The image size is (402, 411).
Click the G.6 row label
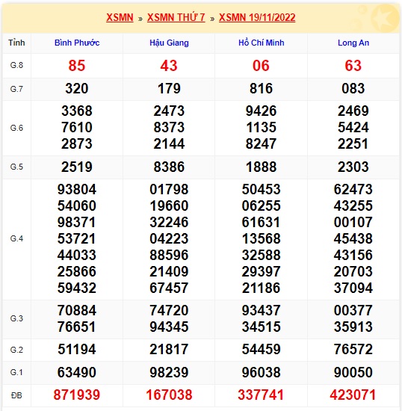coord(16,128)
